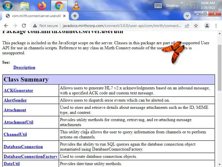Go forward to next page

pyautogui.click(x=15, y=26)
